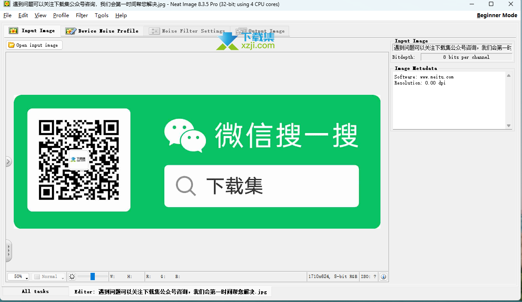
Task: Close the Neat Image window
Action: tap(511, 4)
